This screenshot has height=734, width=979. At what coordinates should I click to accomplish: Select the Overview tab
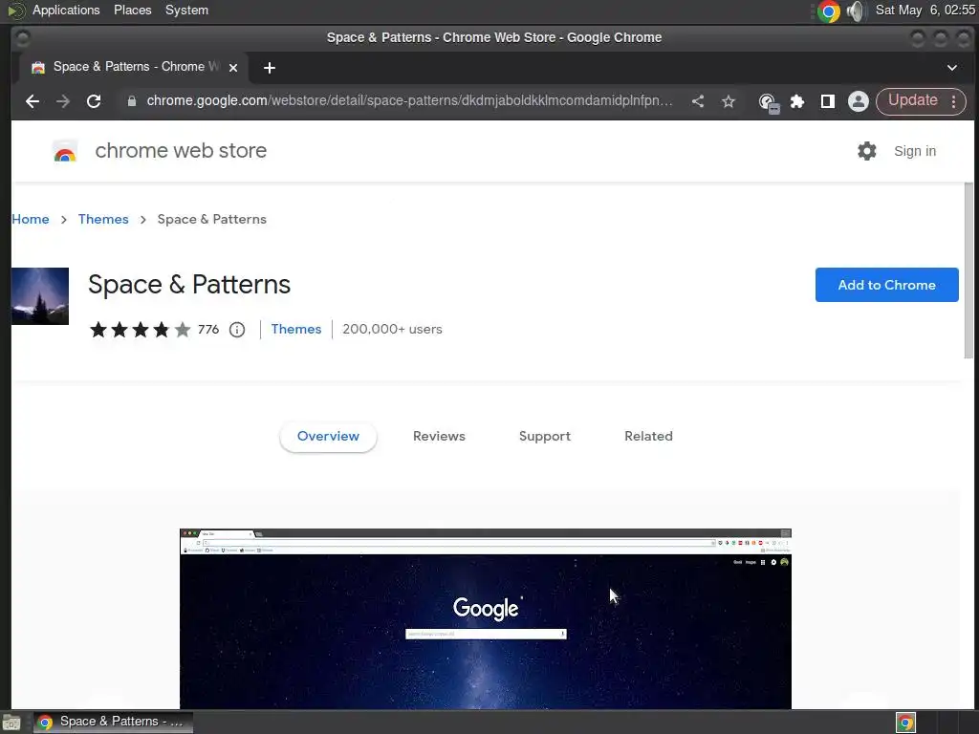click(x=328, y=436)
